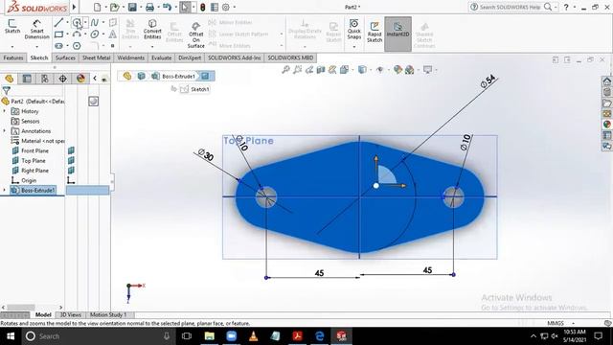
Task: Click Offset On Surface tool
Action: [x=195, y=34]
